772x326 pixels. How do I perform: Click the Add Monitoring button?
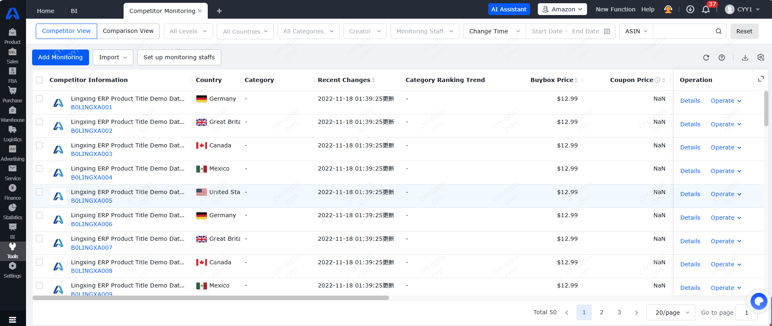(x=61, y=58)
